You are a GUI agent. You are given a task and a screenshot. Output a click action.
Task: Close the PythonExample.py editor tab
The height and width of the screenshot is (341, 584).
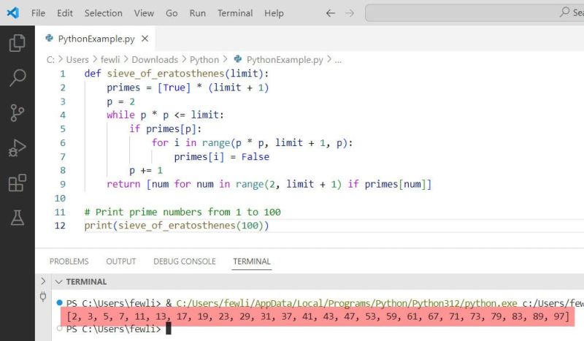(145, 39)
